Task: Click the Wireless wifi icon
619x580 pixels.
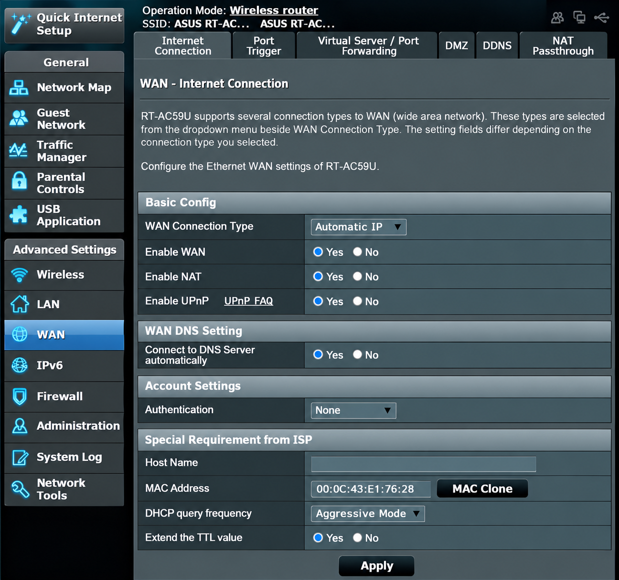Action: [20, 275]
